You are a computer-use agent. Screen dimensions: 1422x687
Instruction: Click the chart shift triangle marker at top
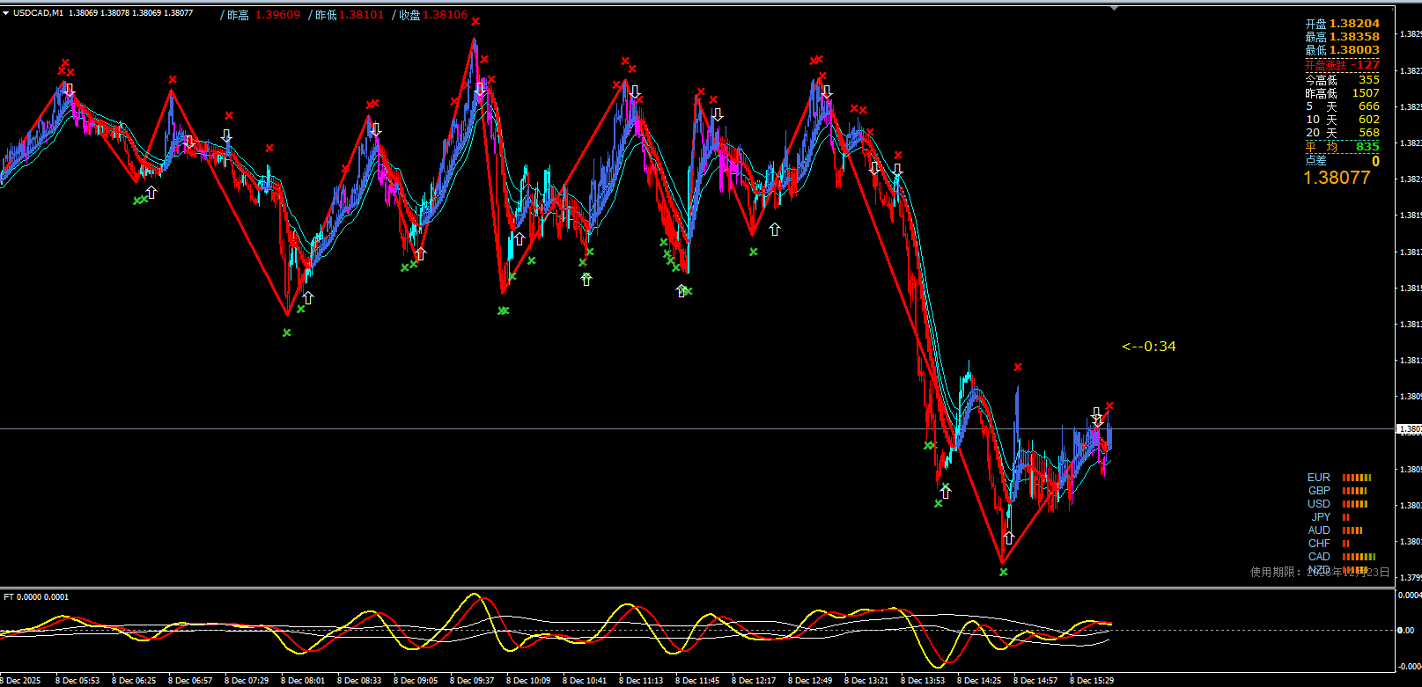1115,8
